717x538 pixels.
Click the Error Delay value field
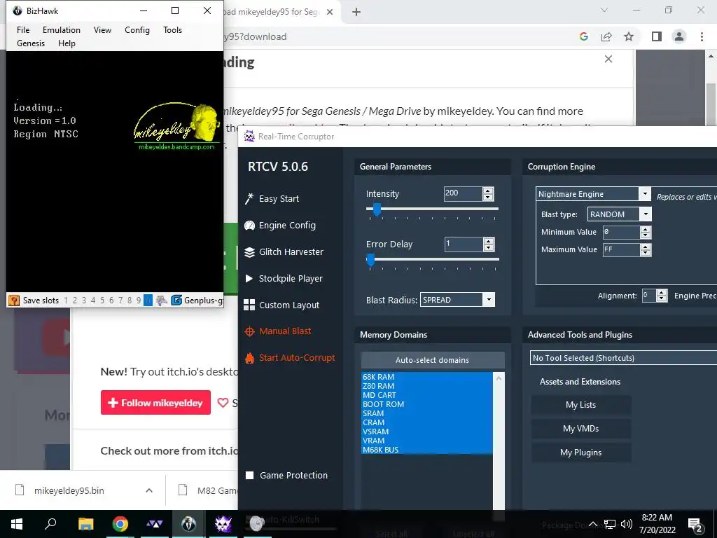pos(464,244)
